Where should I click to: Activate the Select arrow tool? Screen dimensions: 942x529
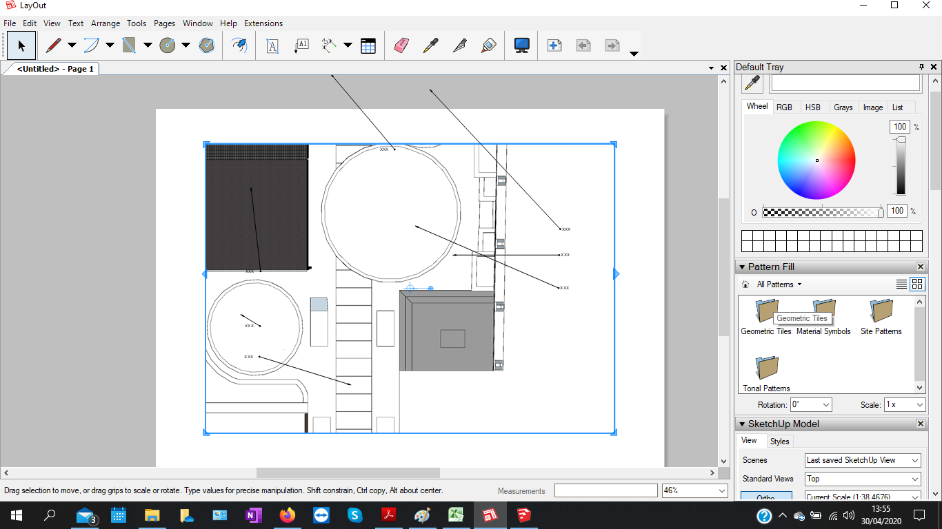click(21, 45)
